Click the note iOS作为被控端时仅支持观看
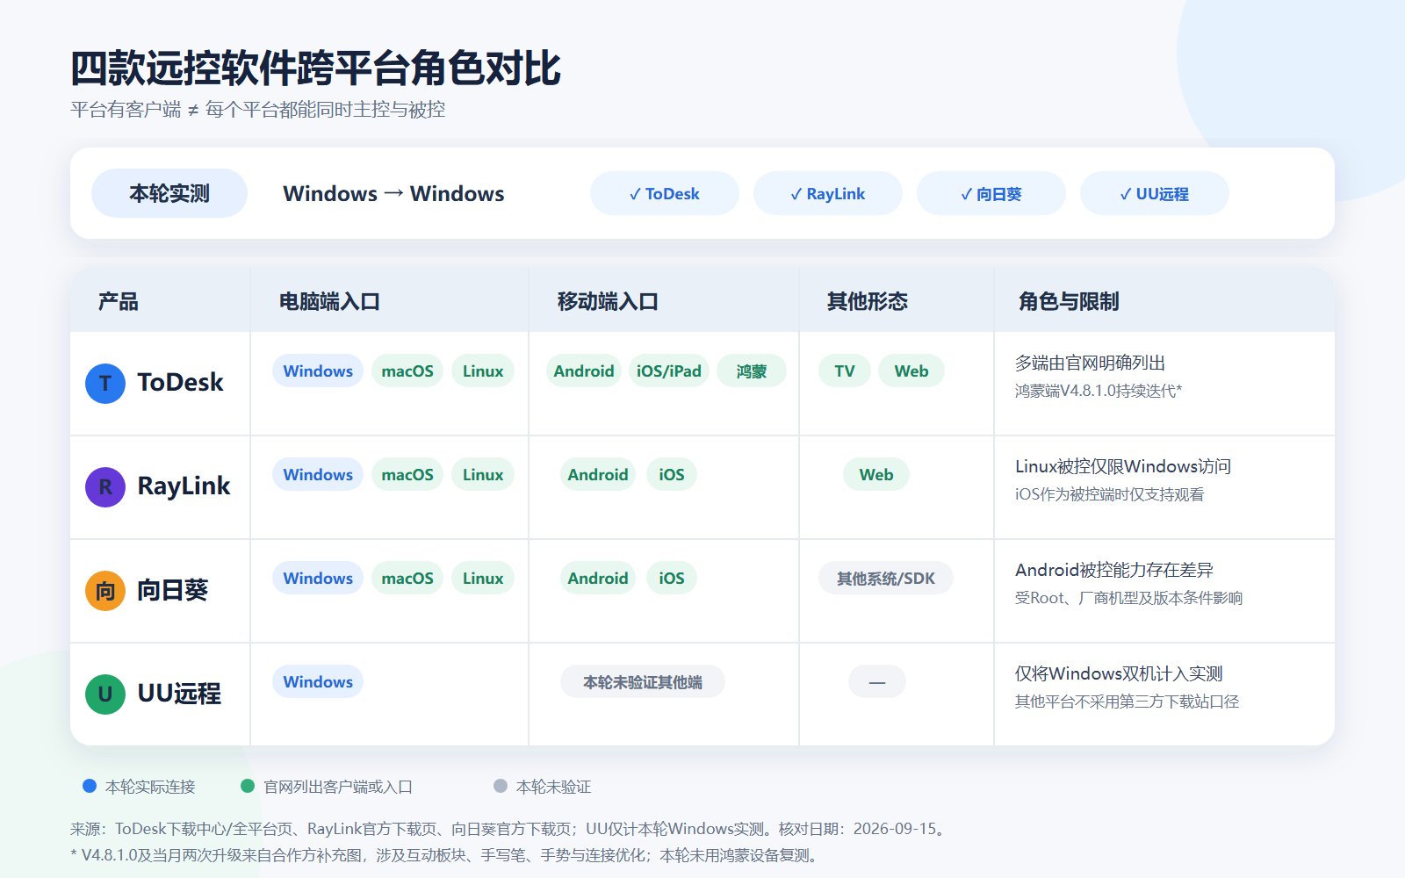This screenshot has height=878, width=1405. (x=1109, y=494)
